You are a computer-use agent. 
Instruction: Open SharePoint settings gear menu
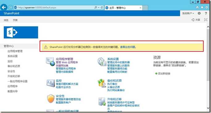tap(199, 13)
